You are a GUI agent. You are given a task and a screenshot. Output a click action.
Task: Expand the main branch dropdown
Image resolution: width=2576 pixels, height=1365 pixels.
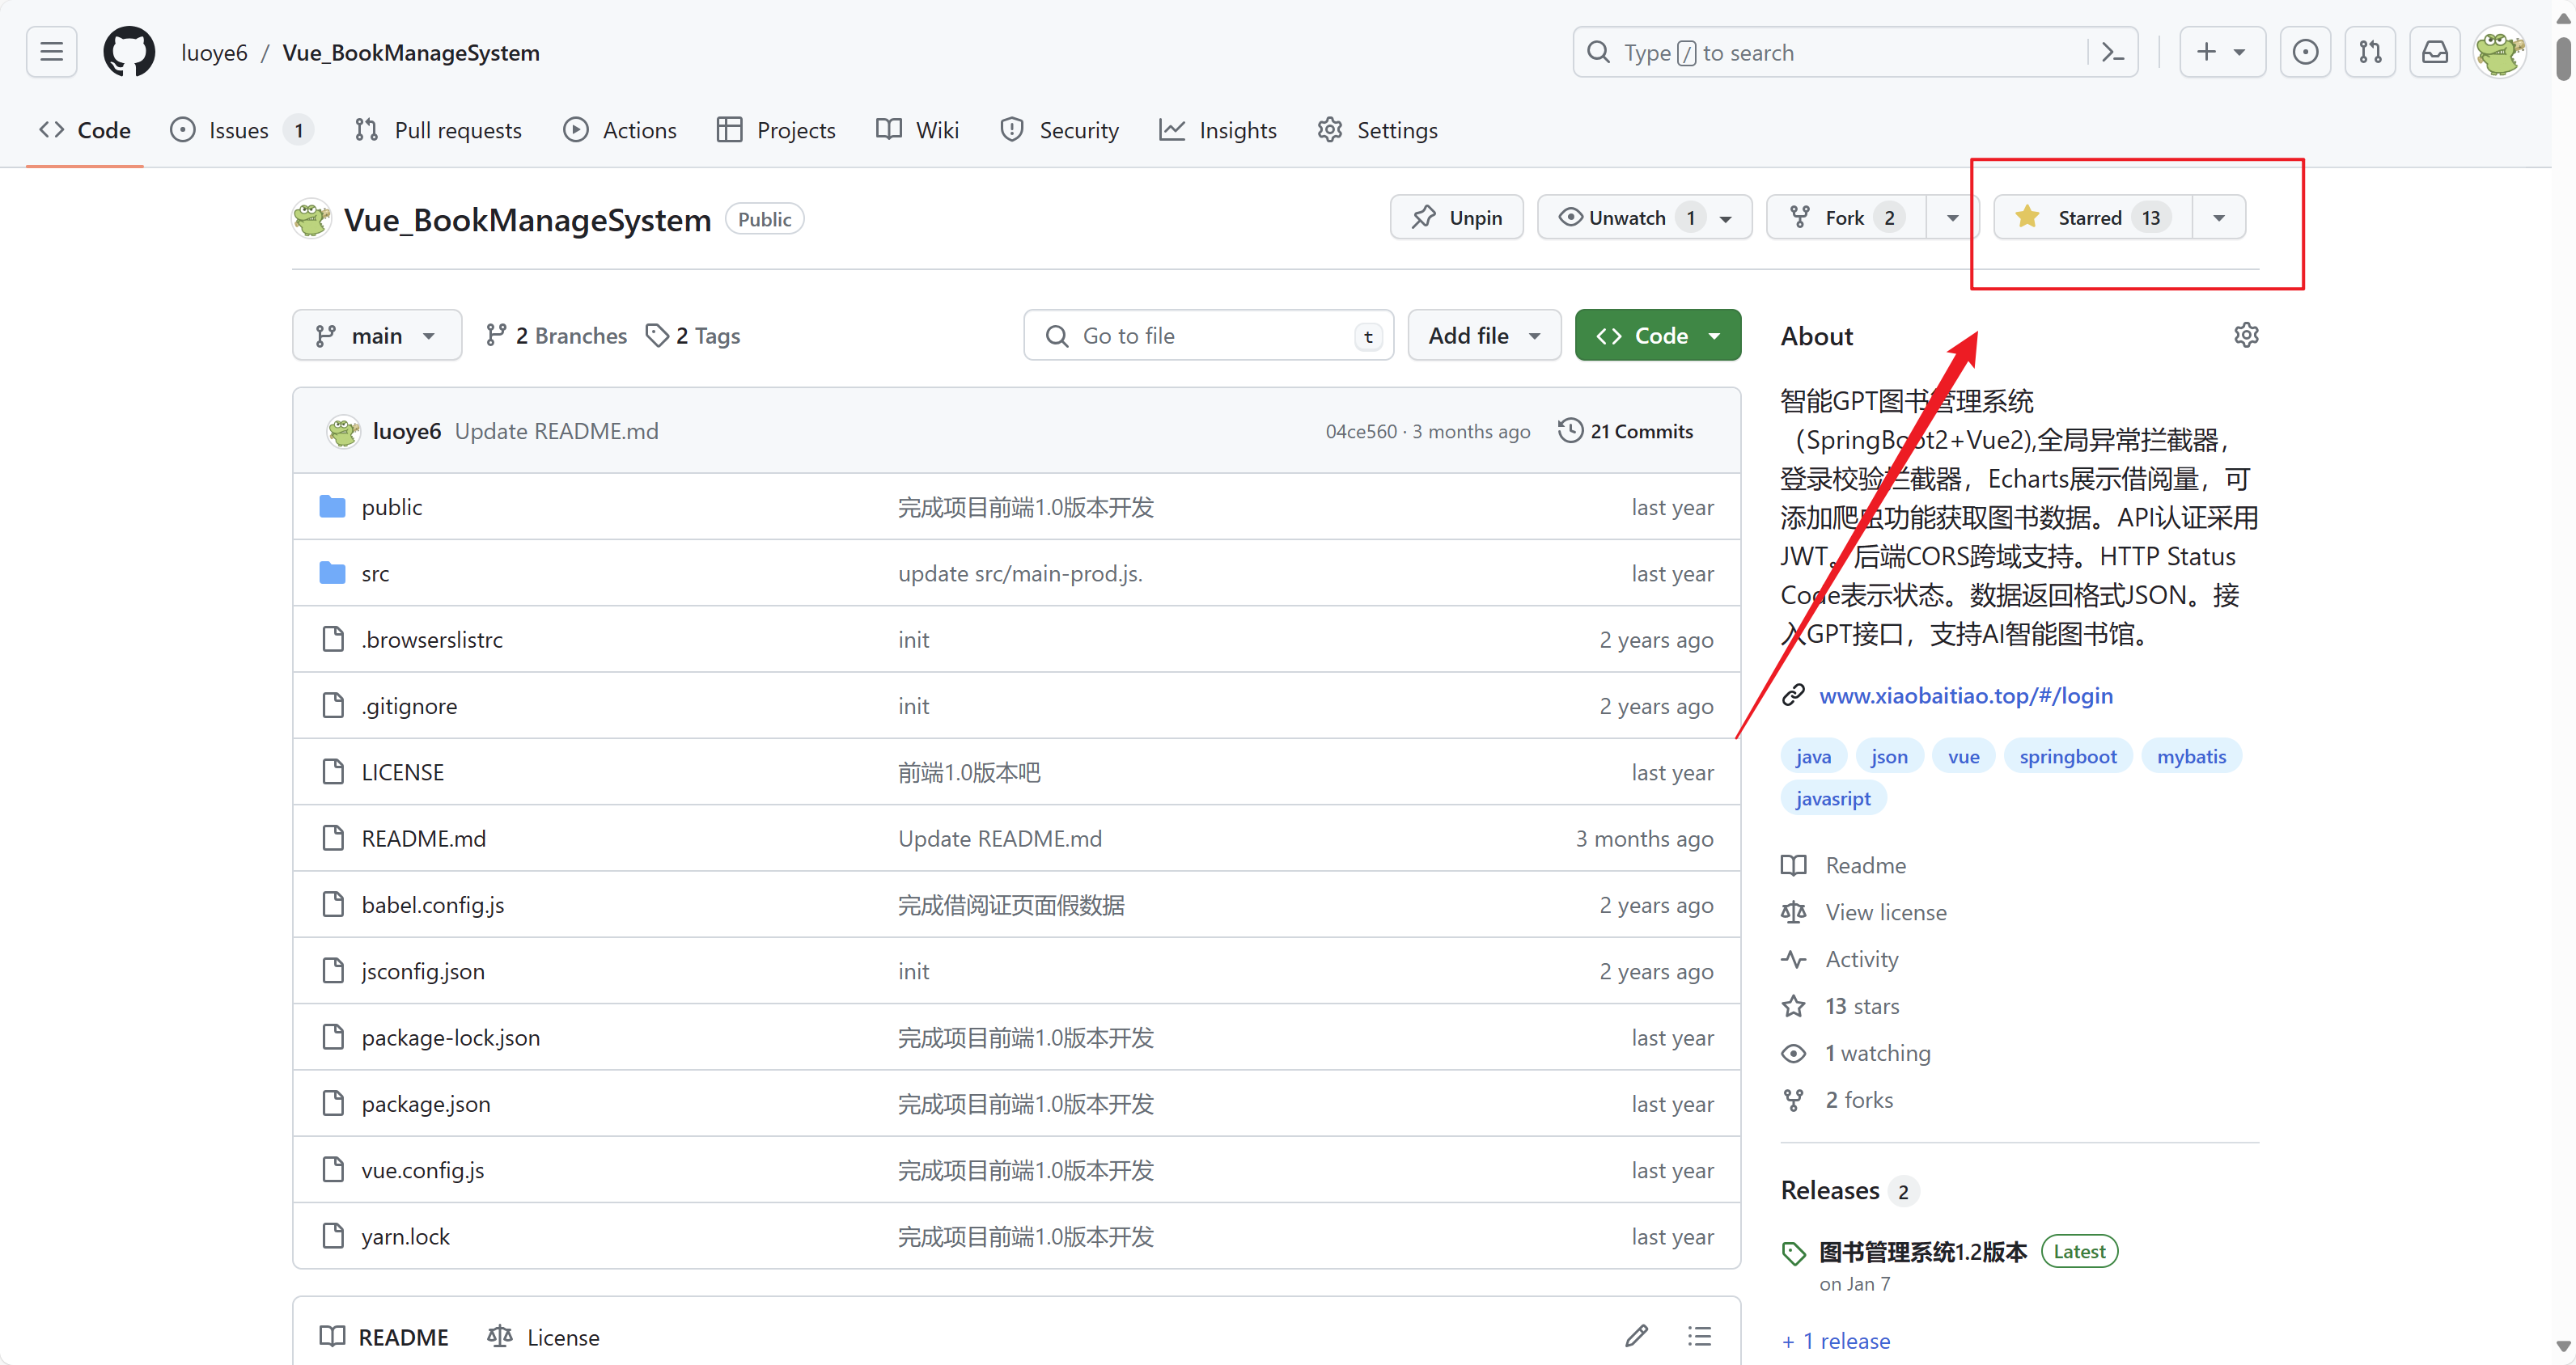coord(376,336)
